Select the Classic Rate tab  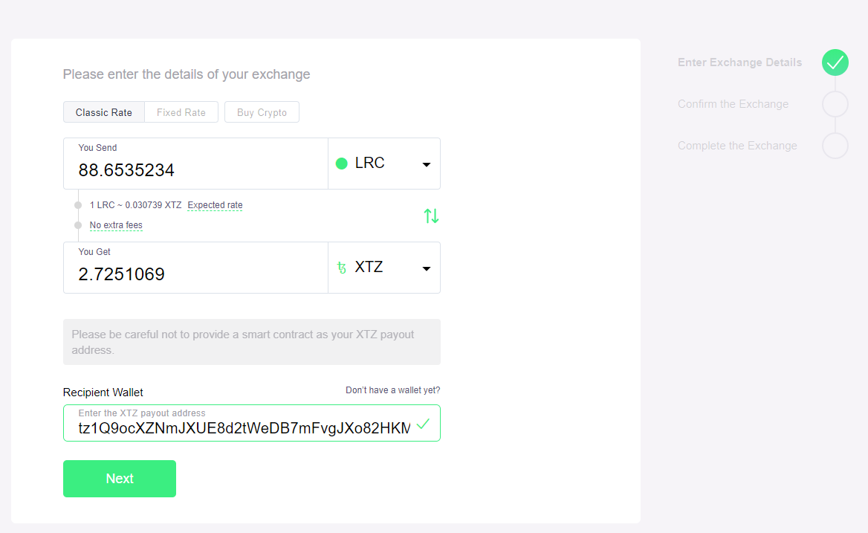coord(104,112)
